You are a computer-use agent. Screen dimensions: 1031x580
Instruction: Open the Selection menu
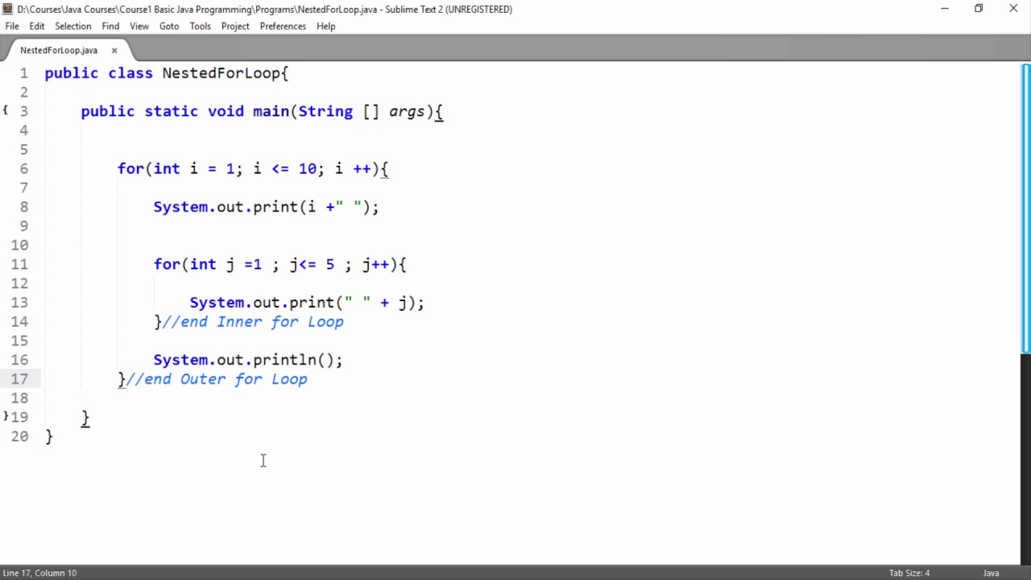pos(72,26)
